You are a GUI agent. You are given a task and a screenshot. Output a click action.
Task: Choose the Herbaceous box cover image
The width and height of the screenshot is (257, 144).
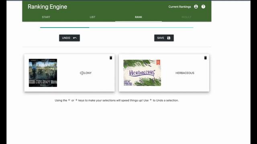[142, 73]
